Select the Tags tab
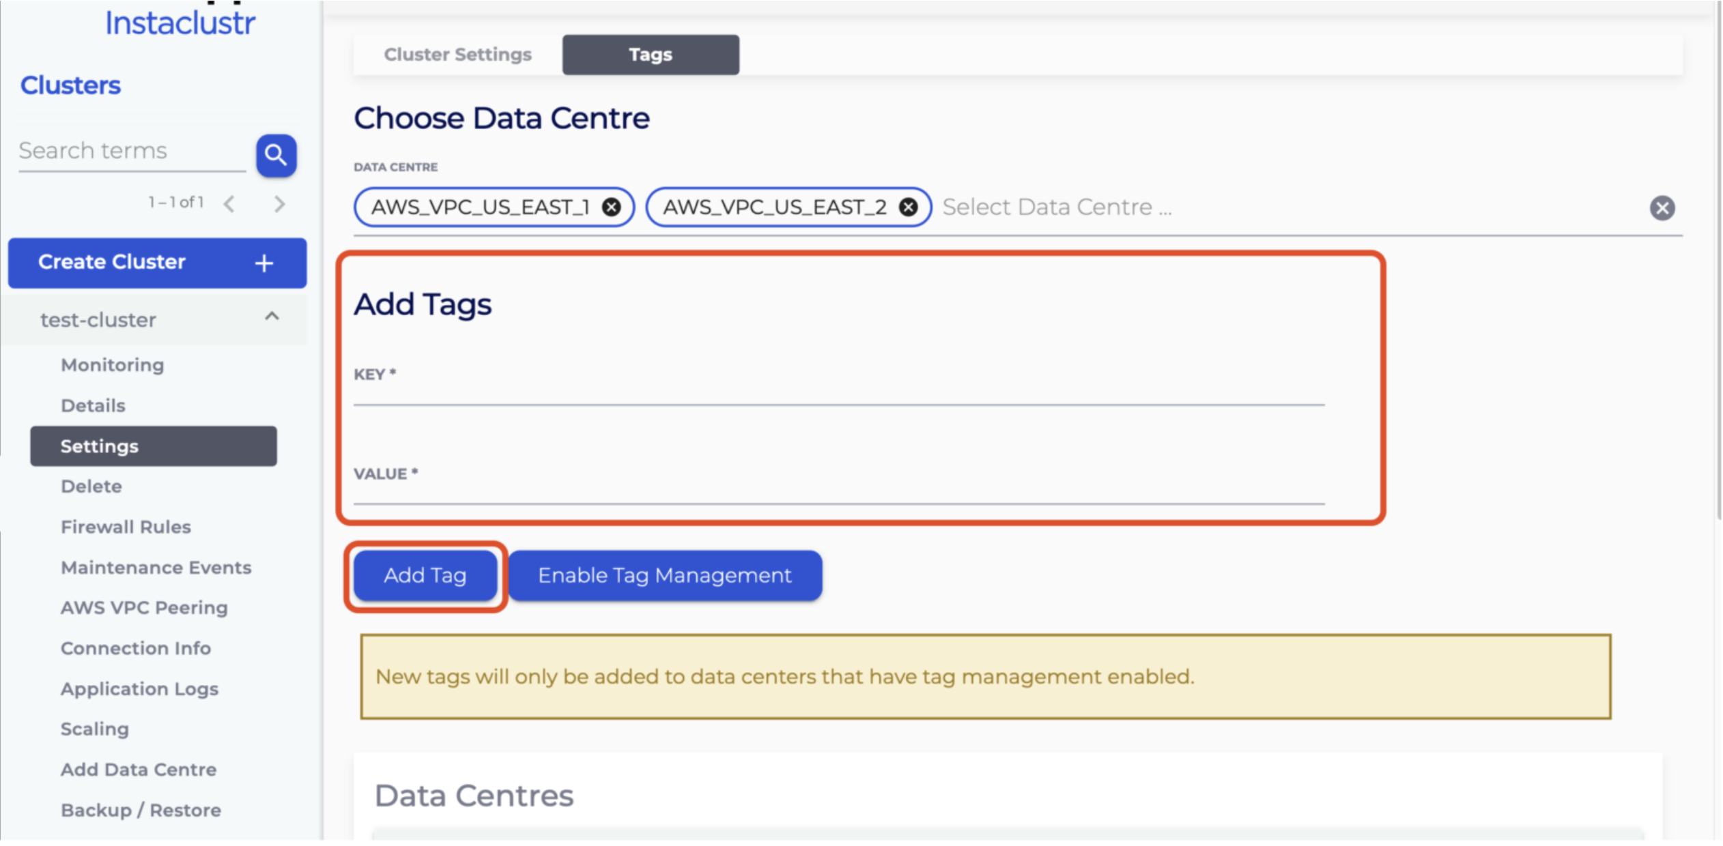The height and width of the screenshot is (846, 1723). coord(650,55)
